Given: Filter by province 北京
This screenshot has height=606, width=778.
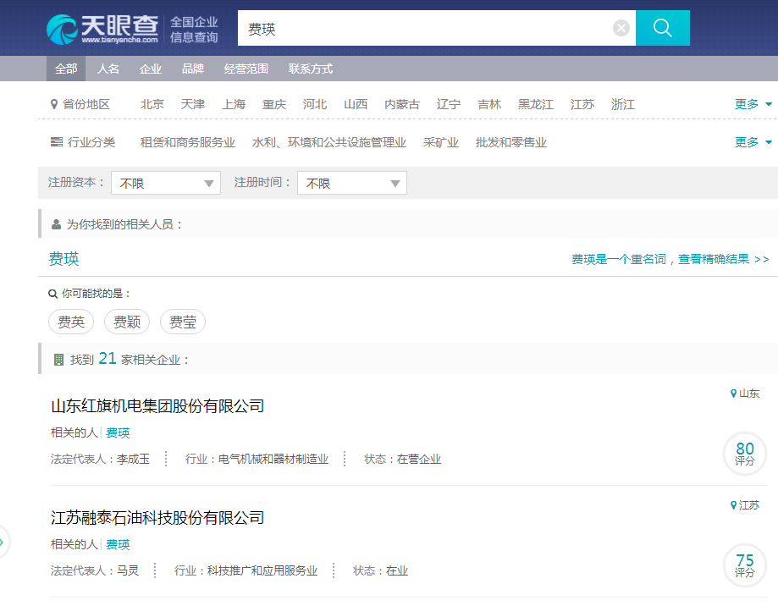Looking at the screenshot, I should [152, 104].
